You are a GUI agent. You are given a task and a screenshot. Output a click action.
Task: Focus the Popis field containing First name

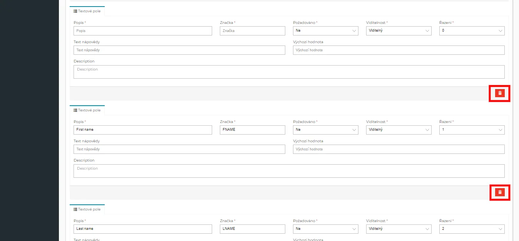point(142,130)
